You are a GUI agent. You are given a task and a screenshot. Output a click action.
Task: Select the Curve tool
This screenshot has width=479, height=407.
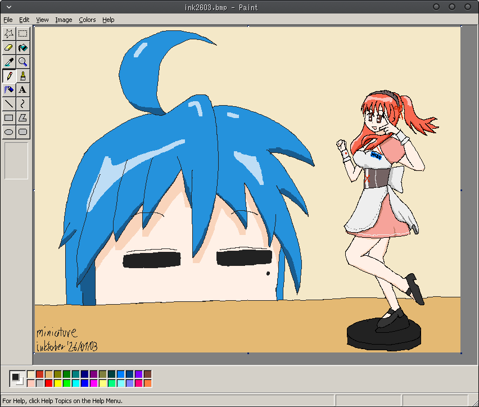(23, 104)
